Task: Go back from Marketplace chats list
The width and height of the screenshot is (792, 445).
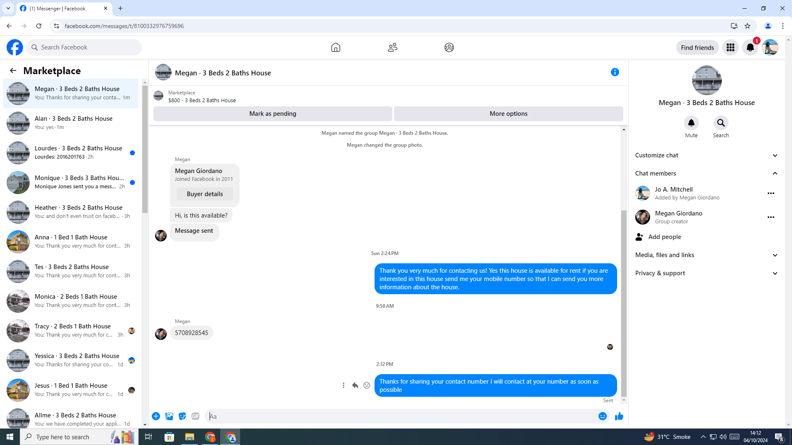Action: click(x=13, y=71)
